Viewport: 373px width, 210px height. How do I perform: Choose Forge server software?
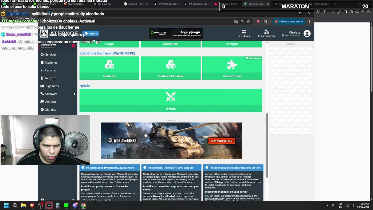109,44
